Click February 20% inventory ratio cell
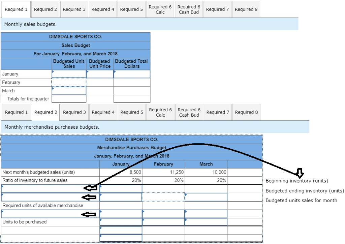 pyautogui.click(x=163, y=180)
